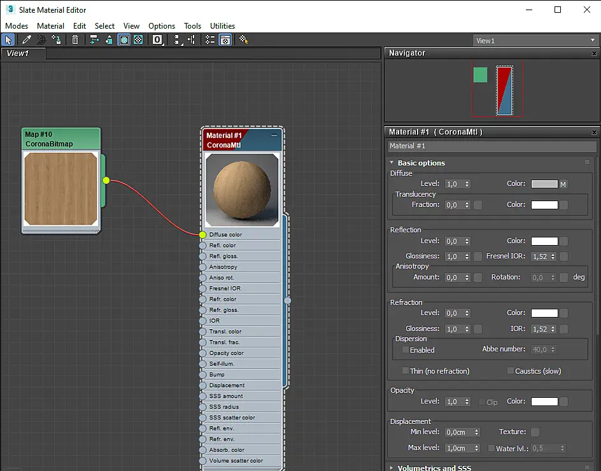
Task: Click Assign Material to Selection icon
Action: pyautogui.click(x=56, y=39)
